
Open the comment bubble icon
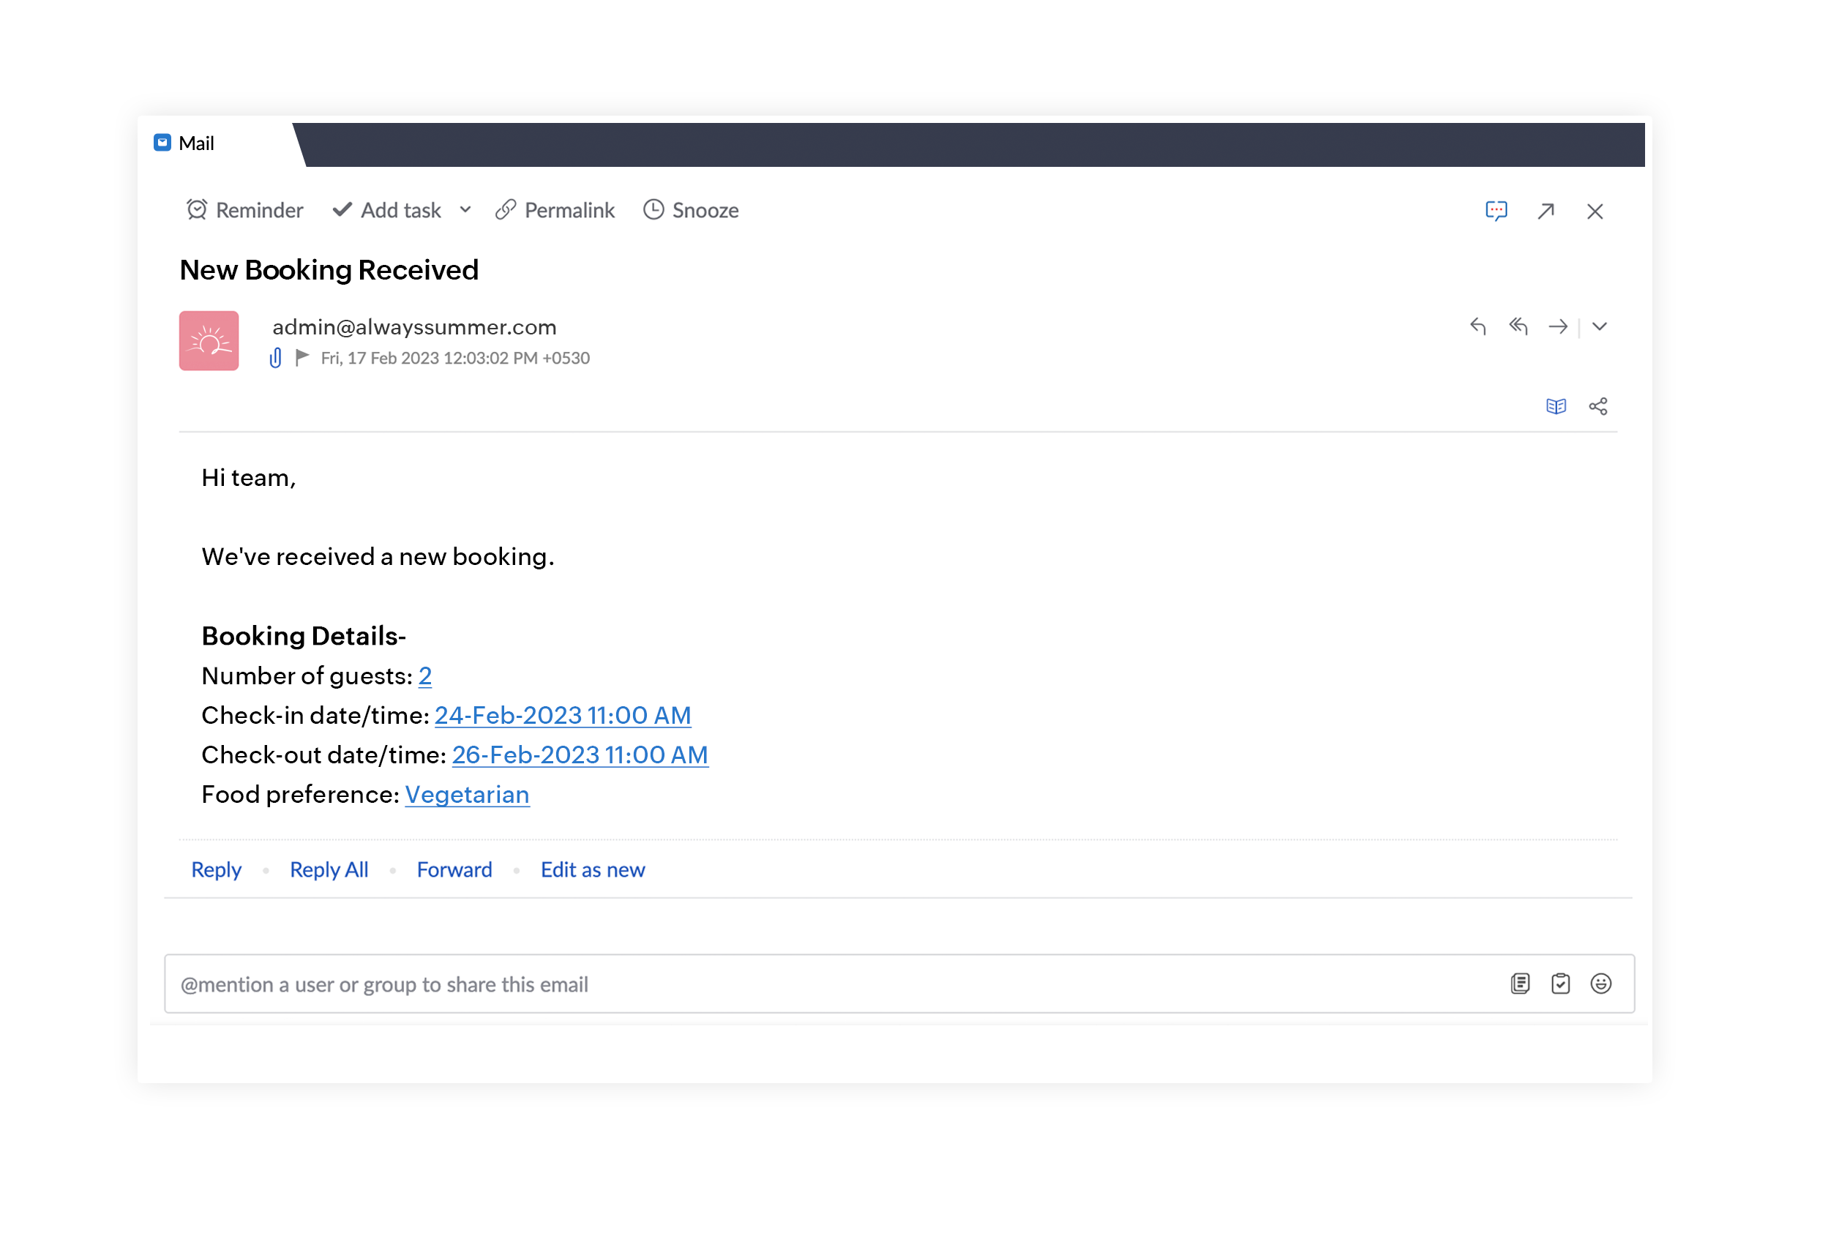coord(1497,211)
